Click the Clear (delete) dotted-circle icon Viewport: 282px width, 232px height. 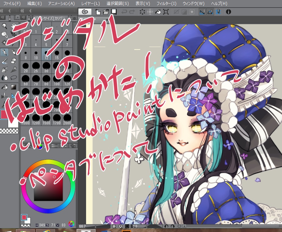click(142, 12)
